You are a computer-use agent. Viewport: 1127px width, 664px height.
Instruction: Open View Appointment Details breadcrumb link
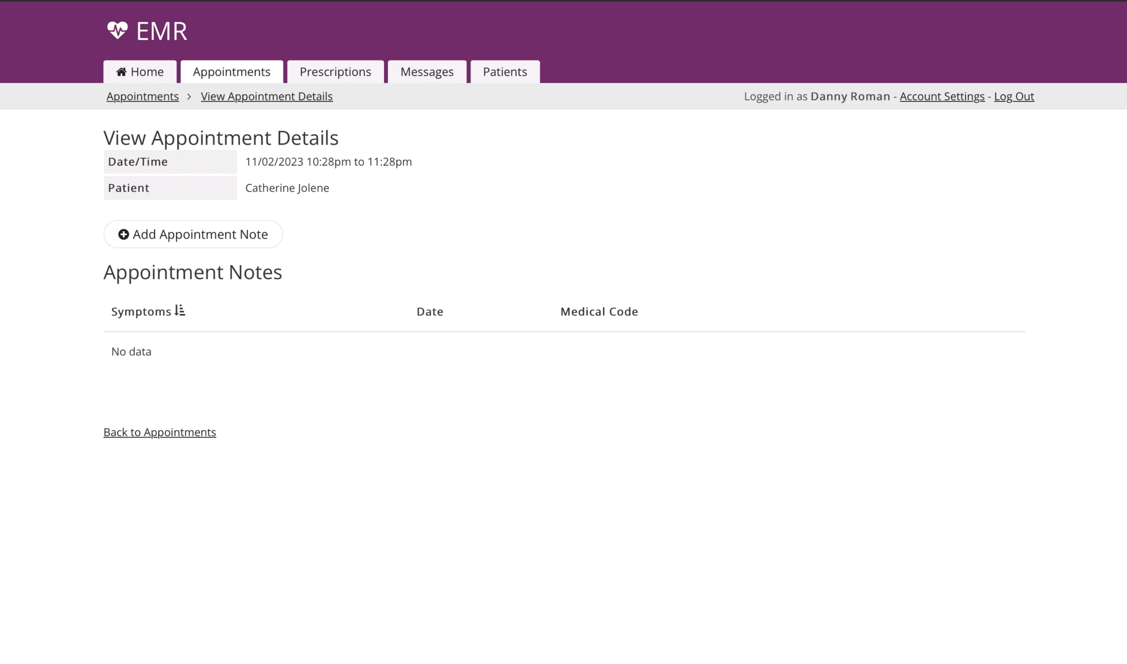[x=266, y=96]
